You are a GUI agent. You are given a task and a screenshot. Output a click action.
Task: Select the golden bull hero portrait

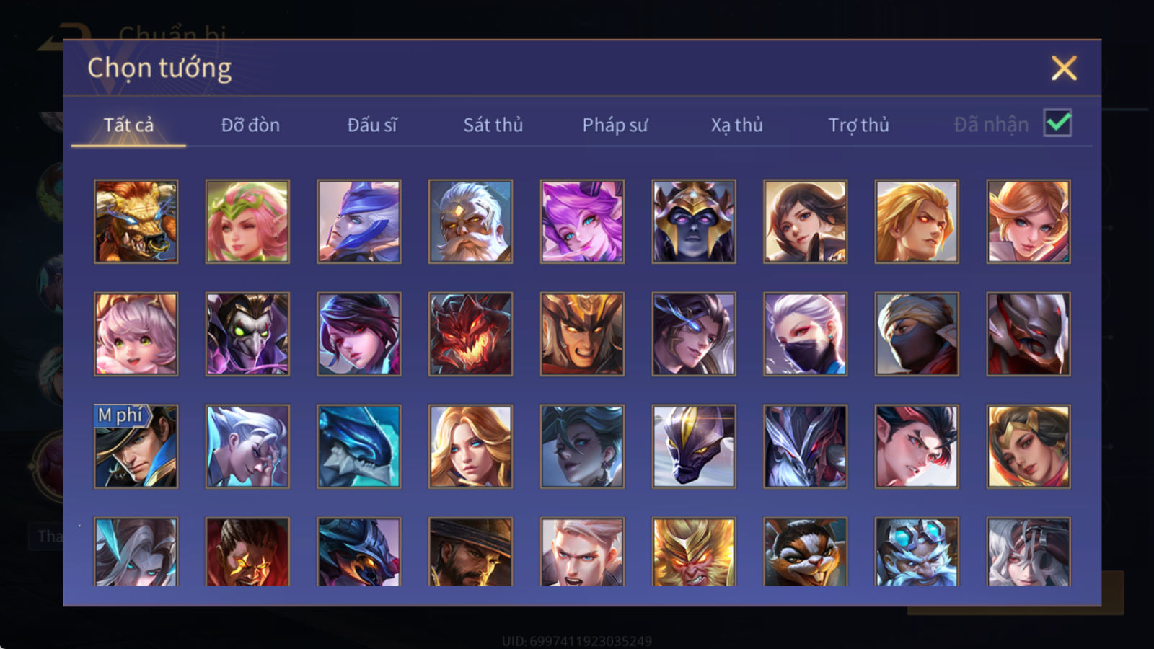[x=136, y=221]
